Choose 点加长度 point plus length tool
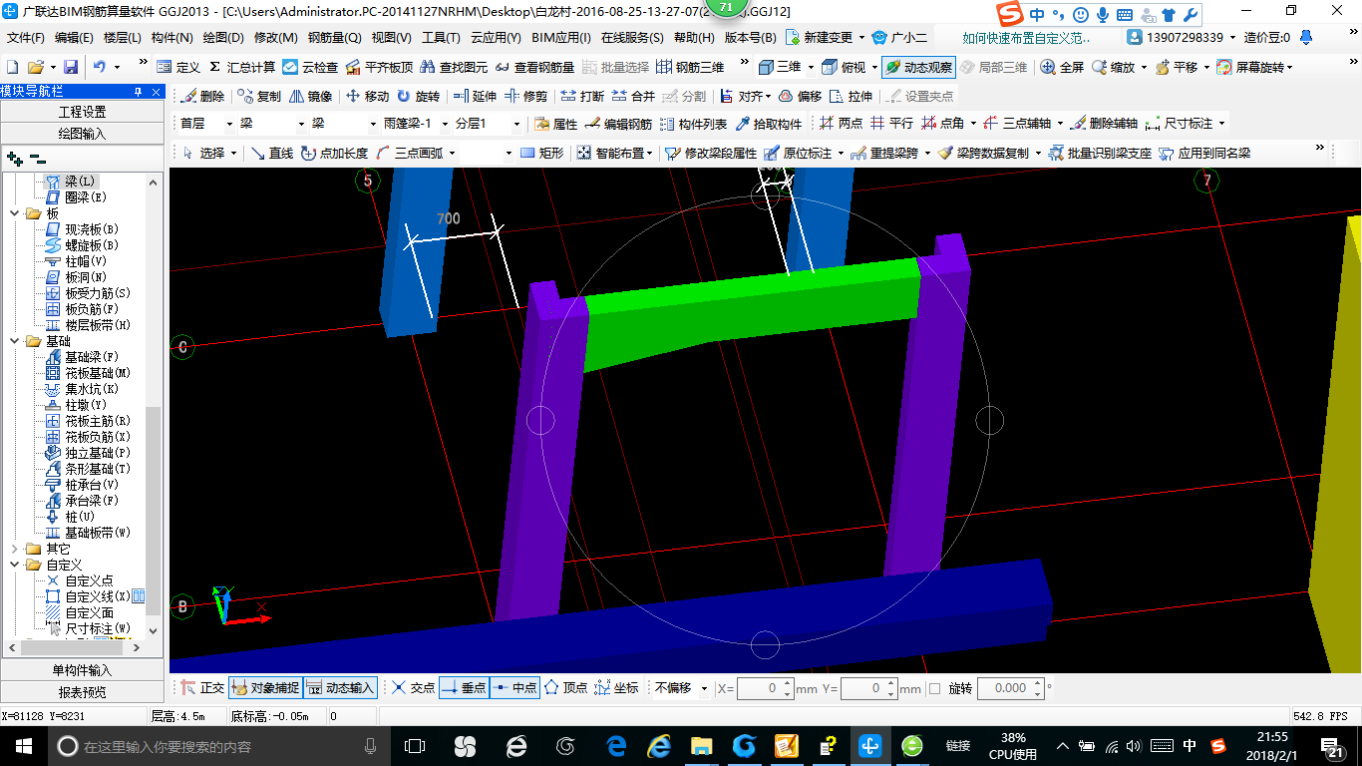 click(334, 154)
